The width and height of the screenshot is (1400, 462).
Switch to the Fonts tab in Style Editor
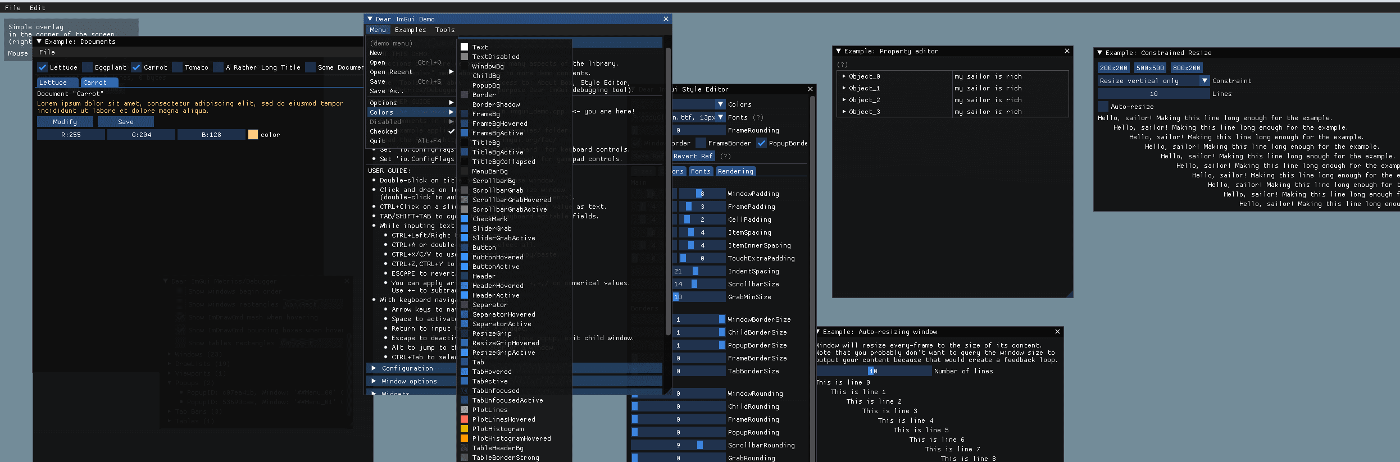tap(701, 171)
